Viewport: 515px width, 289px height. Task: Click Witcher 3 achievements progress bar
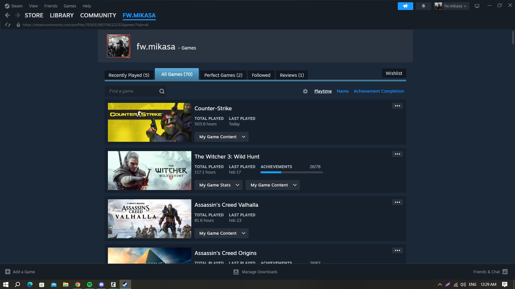[291, 172]
